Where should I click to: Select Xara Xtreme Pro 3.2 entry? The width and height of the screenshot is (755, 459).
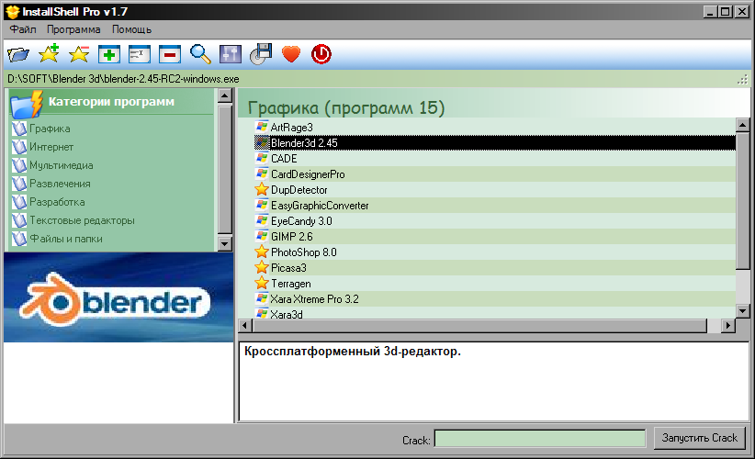tap(494, 298)
